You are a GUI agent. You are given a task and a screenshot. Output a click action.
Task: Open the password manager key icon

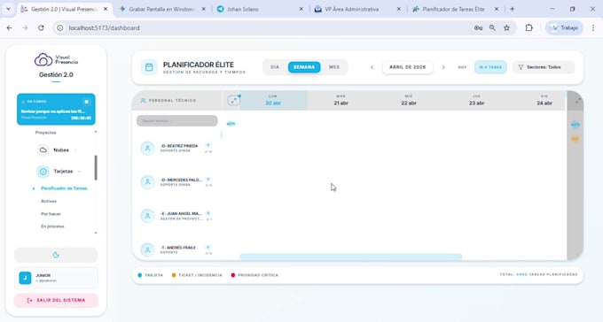coord(478,28)
